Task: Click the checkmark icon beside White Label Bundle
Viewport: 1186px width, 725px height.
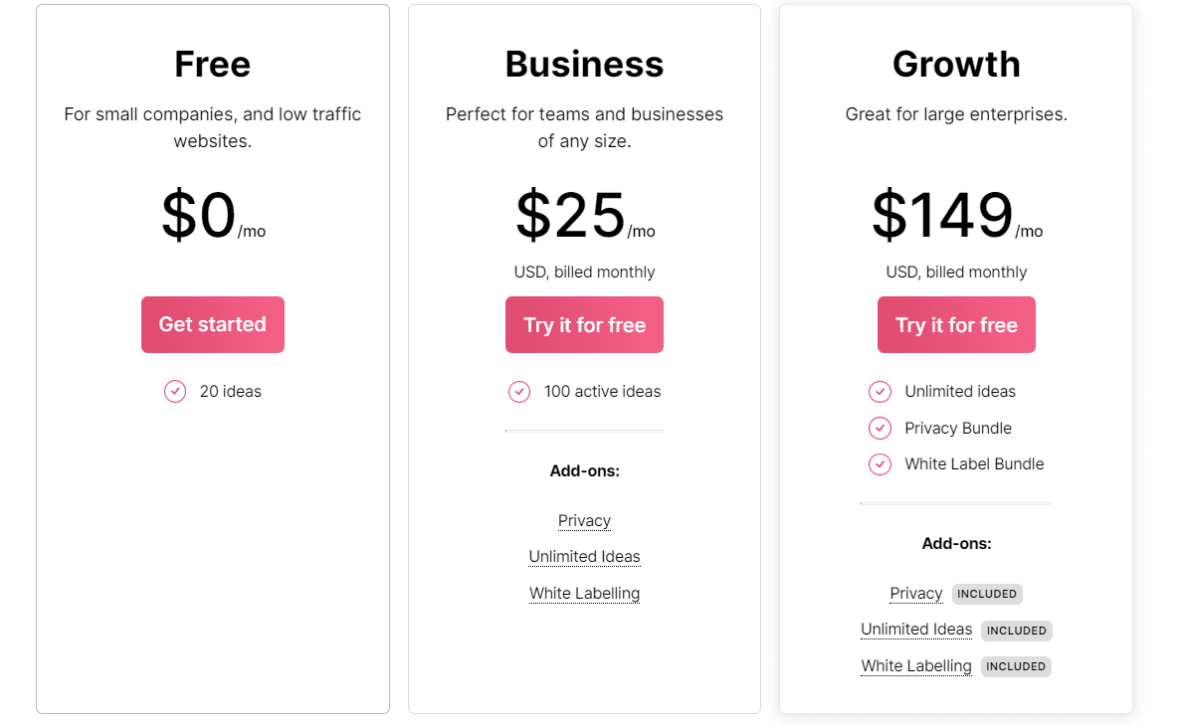Action: [880, 464]
